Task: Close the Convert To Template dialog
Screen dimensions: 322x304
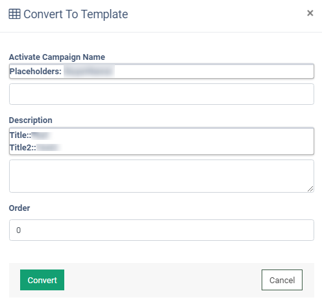Action: pyautogui.click(x=310, y=13)
